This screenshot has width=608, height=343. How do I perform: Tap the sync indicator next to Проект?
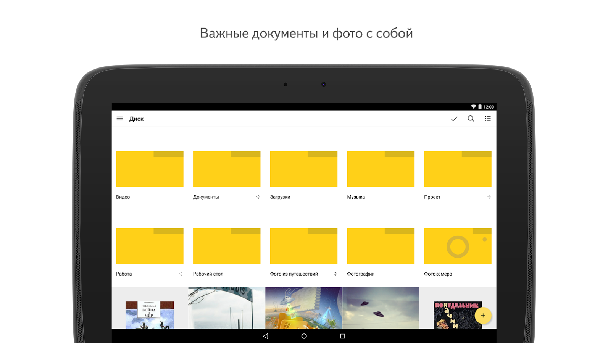tap(489, 197)
